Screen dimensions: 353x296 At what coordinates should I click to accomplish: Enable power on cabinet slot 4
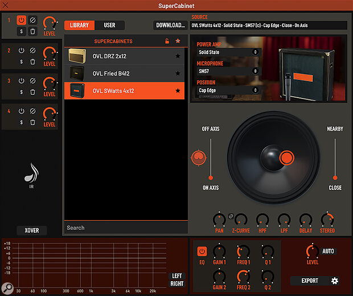coord(21,112)
